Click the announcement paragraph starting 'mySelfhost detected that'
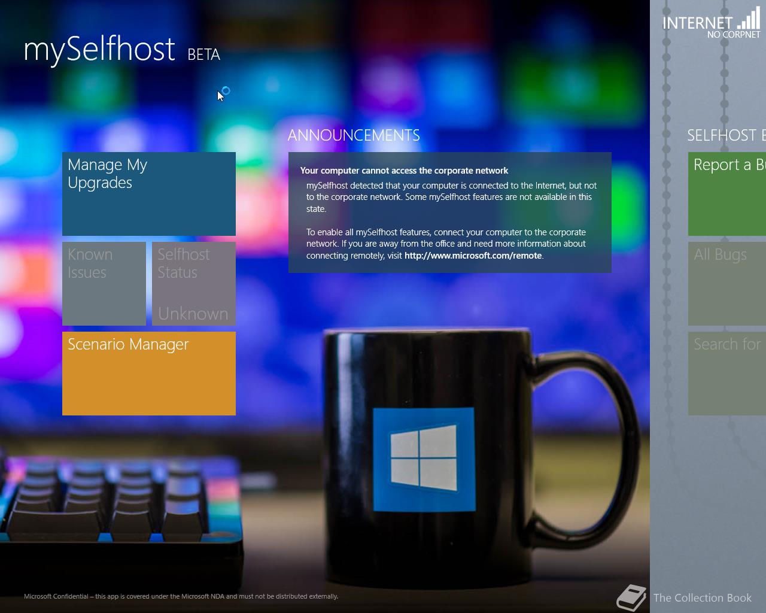This screenshot has height=613, width=766. point(452,197)
